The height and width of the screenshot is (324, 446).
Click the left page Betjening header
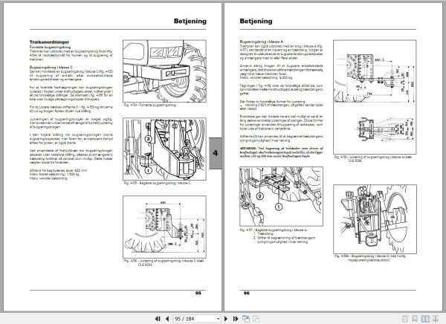coord(190,21)
